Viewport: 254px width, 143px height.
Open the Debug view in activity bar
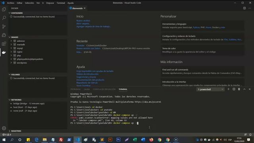[x=4, y=35]
